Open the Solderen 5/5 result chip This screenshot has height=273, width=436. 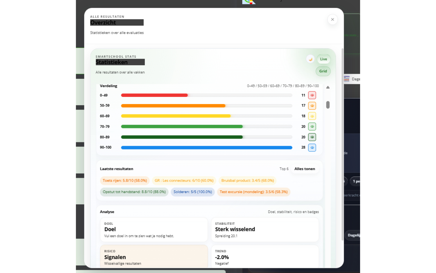pos(193,192)
